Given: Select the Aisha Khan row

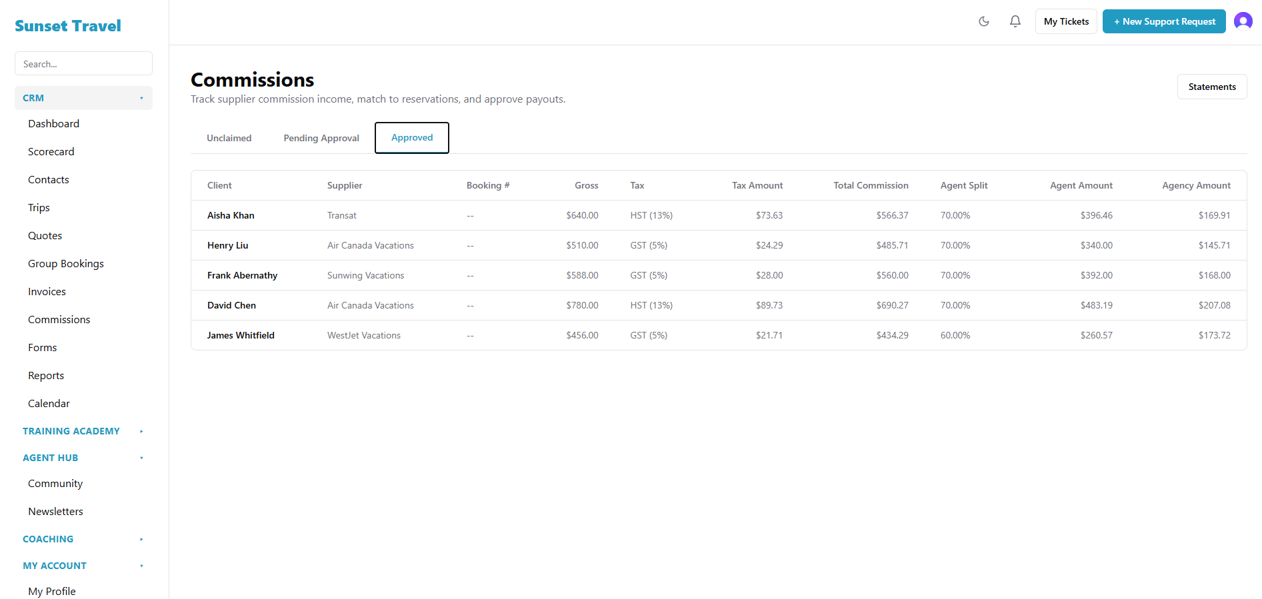Looking at the screenshot, I should [719, 215].
